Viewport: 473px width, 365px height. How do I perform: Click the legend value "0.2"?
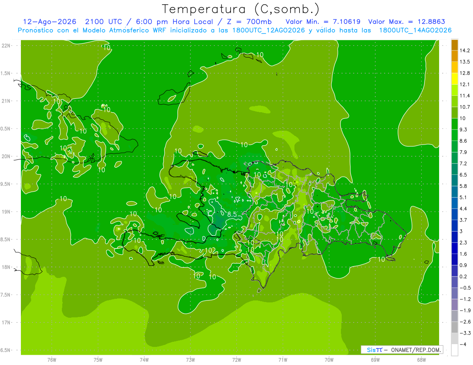coord(464,276)
